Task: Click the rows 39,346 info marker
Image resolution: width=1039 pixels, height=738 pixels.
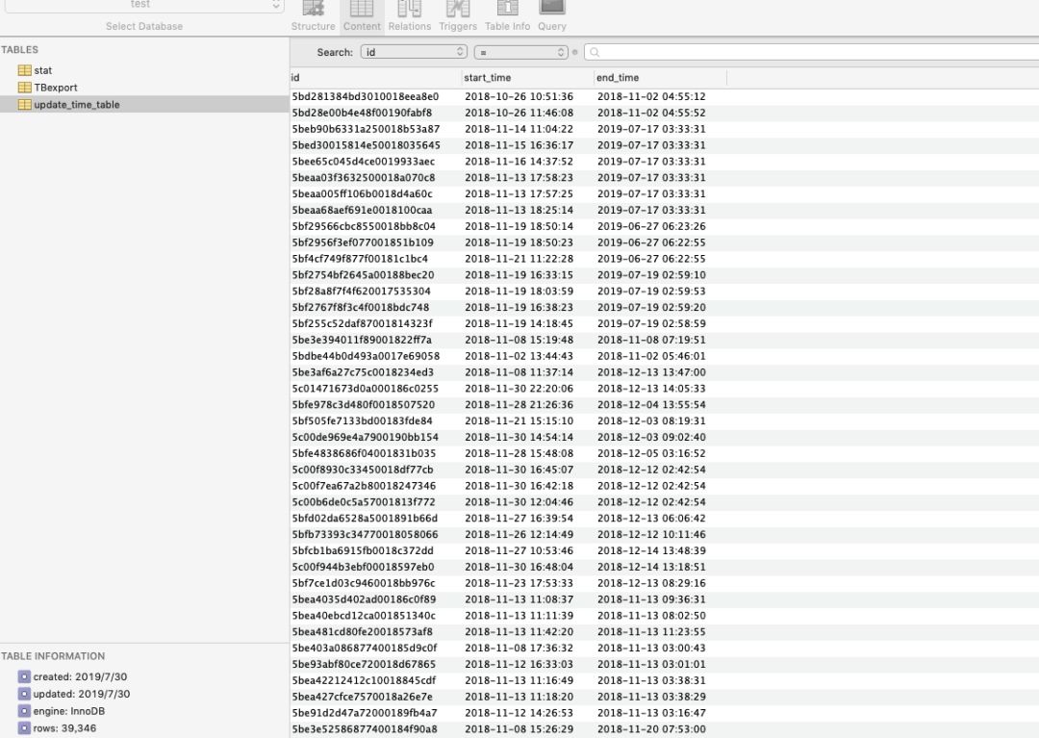Action: (24, 728)
